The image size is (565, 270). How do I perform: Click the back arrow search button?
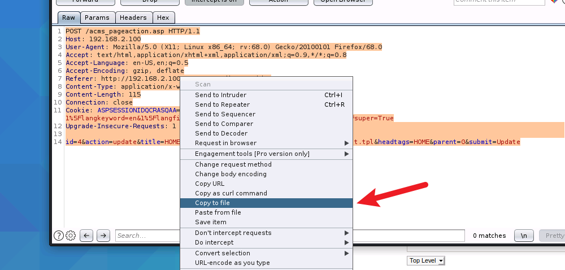tap(86, 236)
